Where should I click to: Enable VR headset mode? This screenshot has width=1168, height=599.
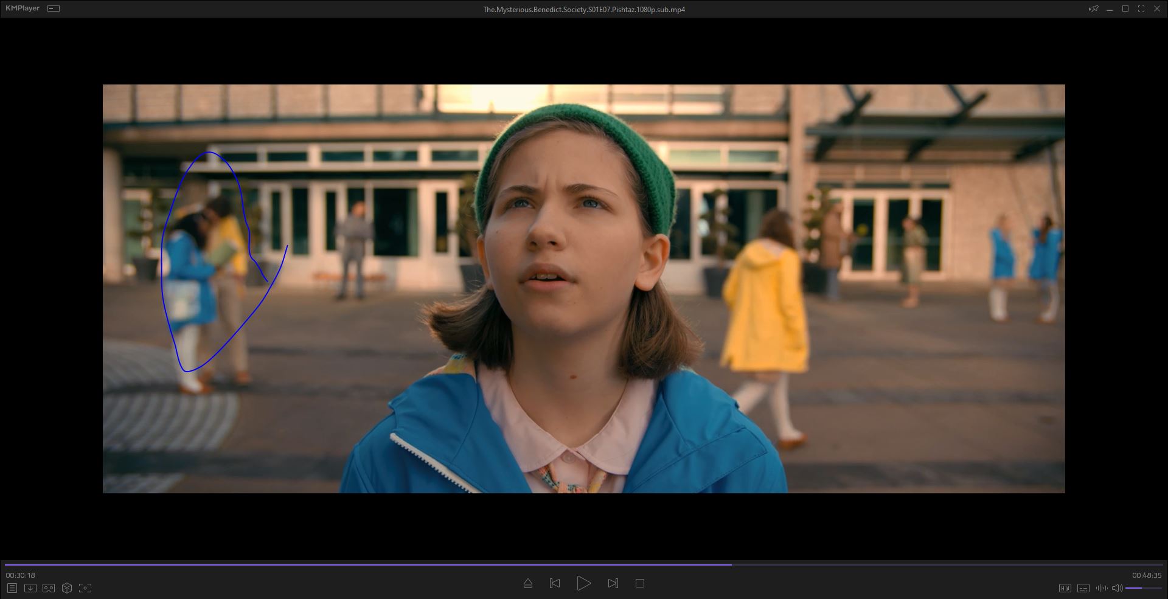[x=49, y=588]
